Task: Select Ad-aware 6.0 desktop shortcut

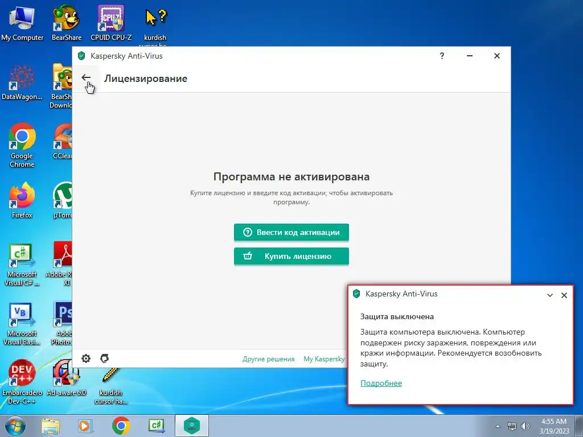Action: point(66,378)
